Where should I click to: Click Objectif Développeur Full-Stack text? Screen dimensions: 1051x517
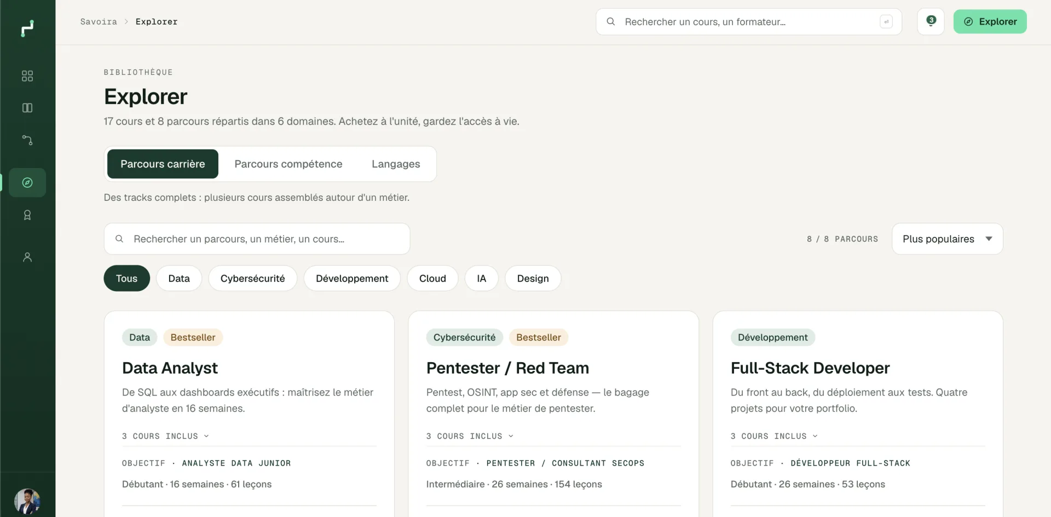821,463
